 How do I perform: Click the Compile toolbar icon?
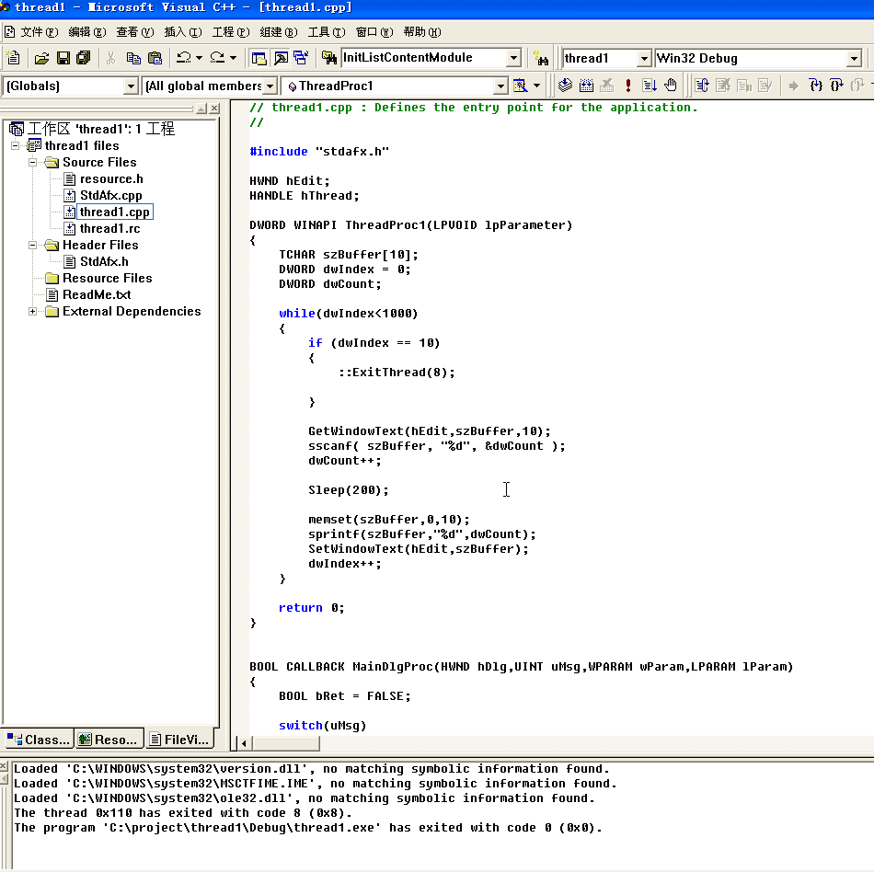point(565,86)
